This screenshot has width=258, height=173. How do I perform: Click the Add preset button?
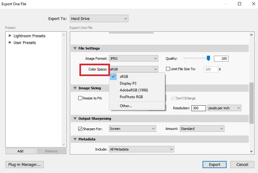point(20,151)
